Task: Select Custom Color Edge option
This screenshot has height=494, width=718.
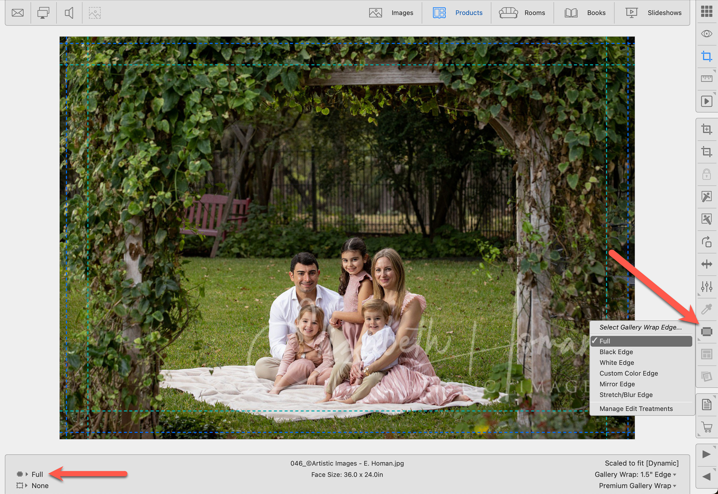Action: point(629,373)
